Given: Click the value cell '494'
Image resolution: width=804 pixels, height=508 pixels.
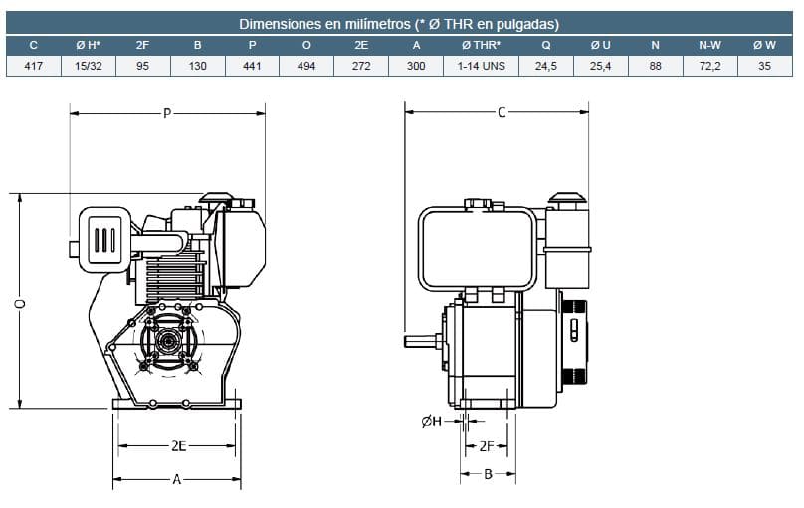Looking at the screenshot, I should tap(306, 66).
